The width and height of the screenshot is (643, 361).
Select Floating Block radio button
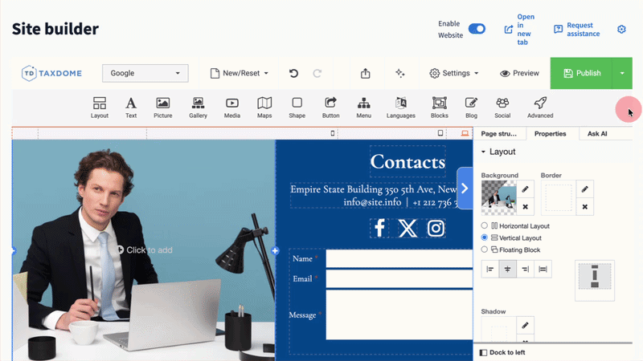(485, 249)
